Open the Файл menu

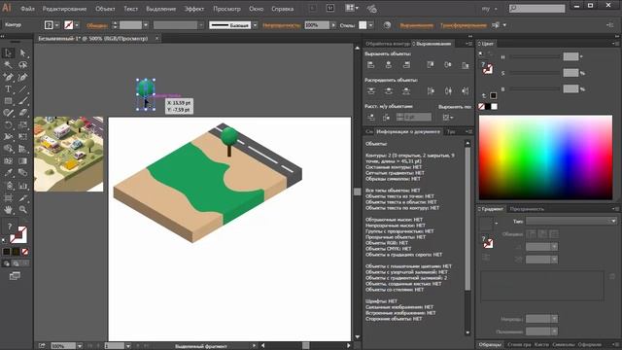27,9
